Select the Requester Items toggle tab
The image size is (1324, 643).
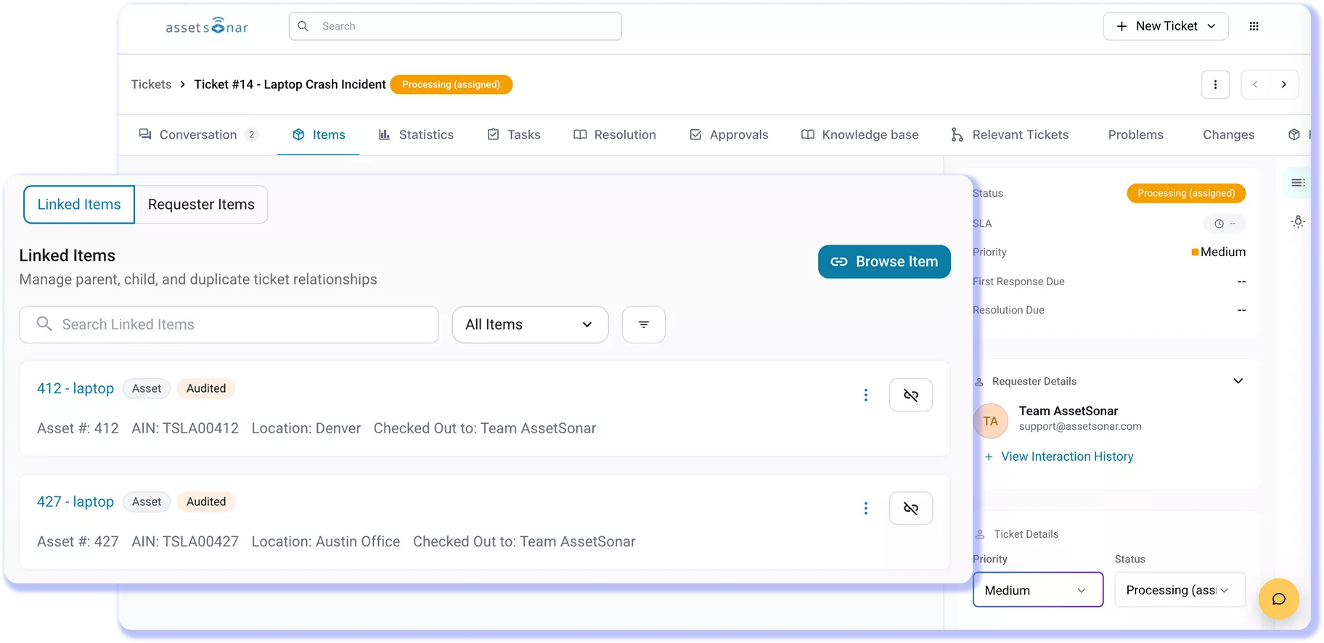[x=201, y=204]
